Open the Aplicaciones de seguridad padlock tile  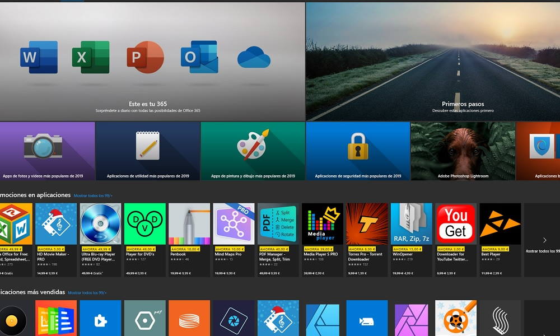click(x=358, y=151)
